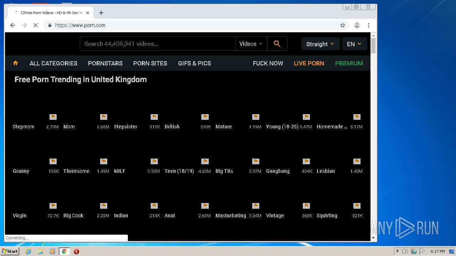Screen dimensions: 456x256
Task: Click the flag icon above Stepmom
Action: [53, 117]
